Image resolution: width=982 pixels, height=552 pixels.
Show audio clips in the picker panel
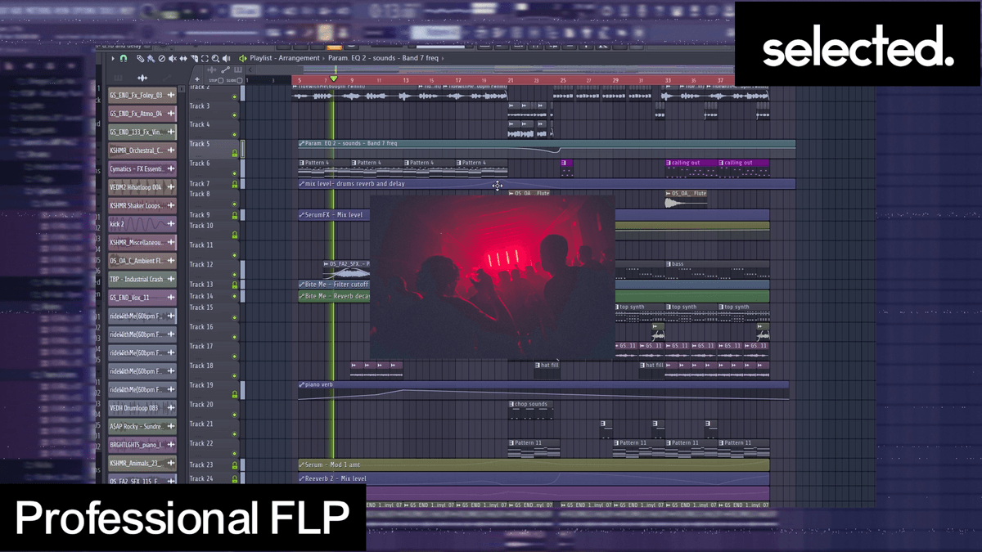pos(142,79)
